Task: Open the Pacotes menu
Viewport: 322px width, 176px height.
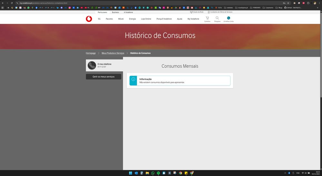Action: pyautogui.click(x=109, y=19)
